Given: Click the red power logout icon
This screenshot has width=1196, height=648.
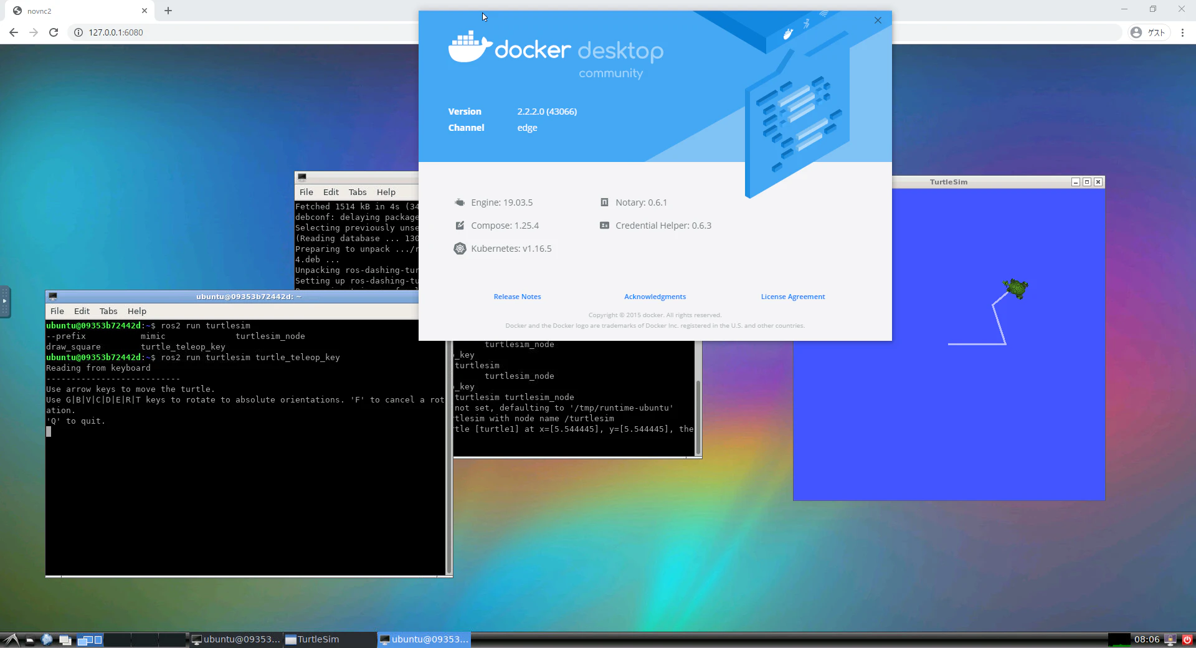Looking at the screenshot, I should (x=1187, y=639).
